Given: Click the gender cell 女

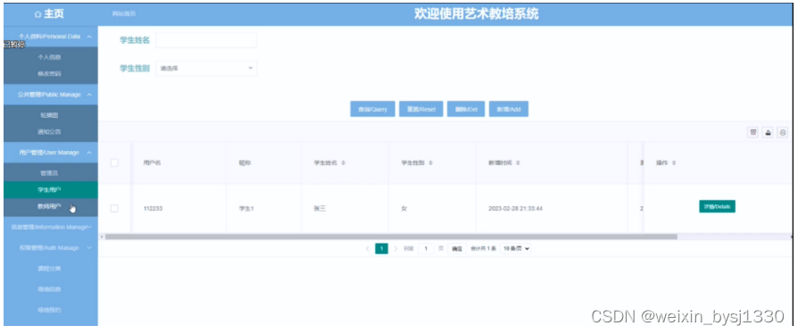Looking at the screenshot, I should pos(404,208).
